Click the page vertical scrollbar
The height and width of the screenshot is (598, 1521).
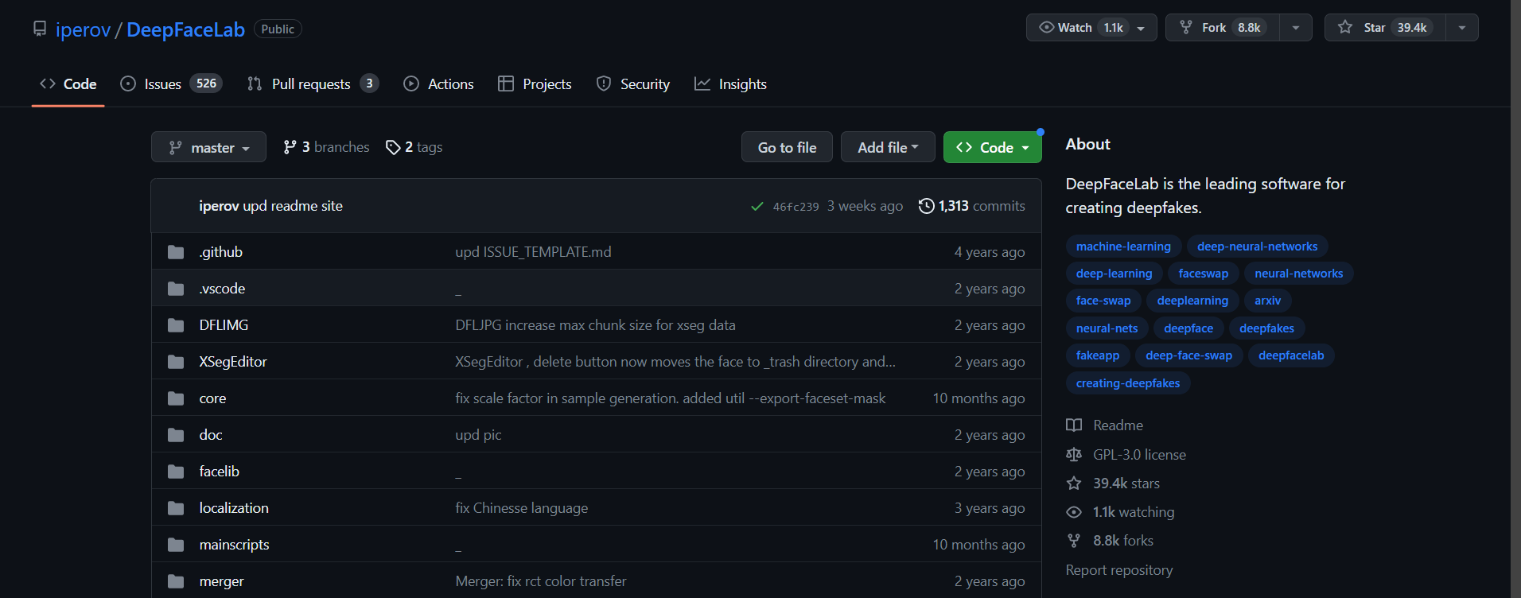(x=1515, y=299)
